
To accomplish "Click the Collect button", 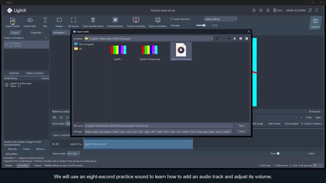I will 26,149.
